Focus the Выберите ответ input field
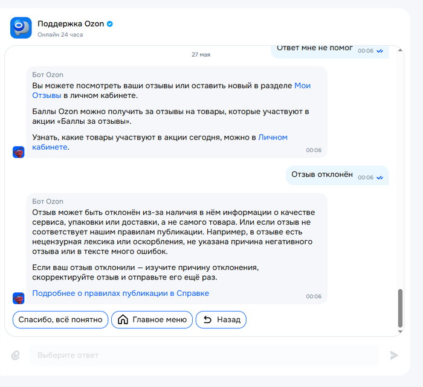 [204, 355]
